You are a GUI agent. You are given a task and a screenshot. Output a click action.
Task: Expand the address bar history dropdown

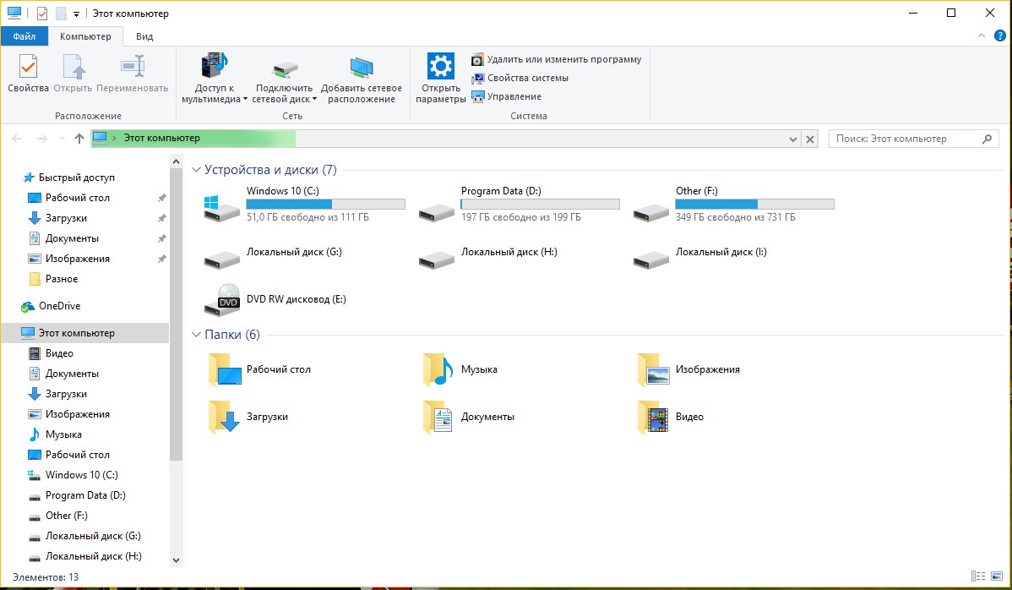pos(793,139)
